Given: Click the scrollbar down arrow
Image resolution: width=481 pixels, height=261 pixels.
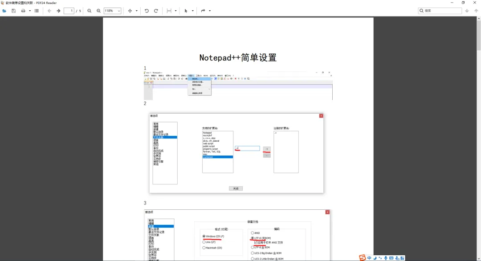Looking at the screenshot, I should click(478, 259).
